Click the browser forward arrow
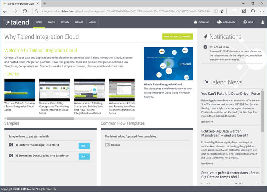Screen dimensions: 267x192 (x=15, y=11)
